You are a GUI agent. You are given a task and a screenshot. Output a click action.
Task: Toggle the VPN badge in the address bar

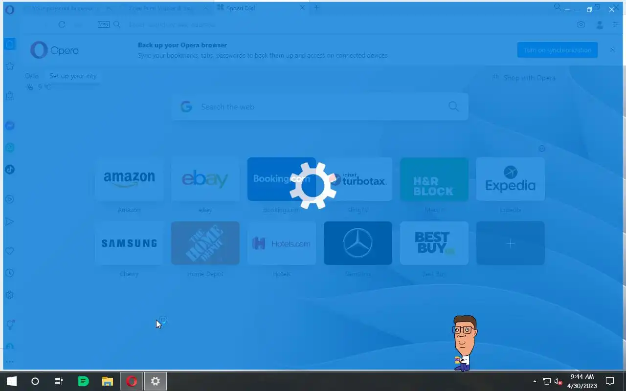coord(104,24)
